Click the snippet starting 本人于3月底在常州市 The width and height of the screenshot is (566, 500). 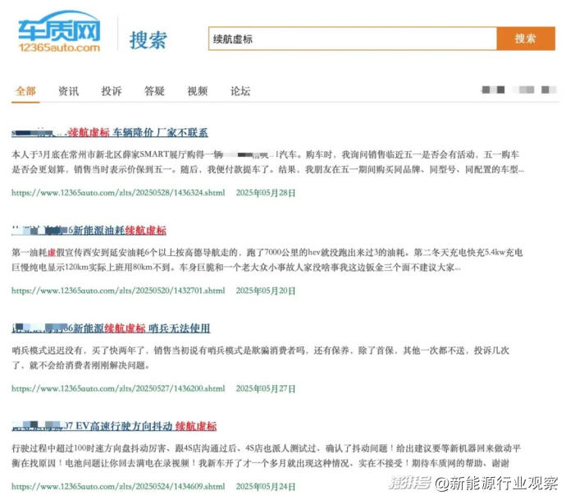pyautogui.click(x=267, y=163)
